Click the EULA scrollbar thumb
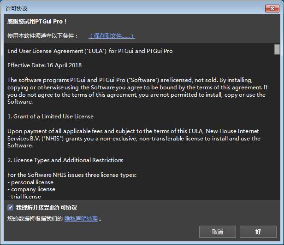 (x=277, y=49)
